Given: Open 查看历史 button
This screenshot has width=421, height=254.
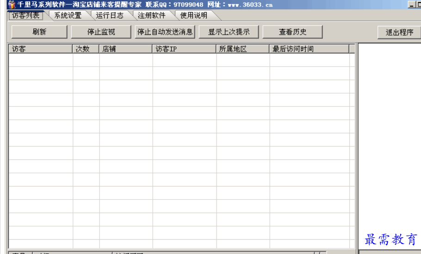Looking at the screenshot, I should [292, 32].
